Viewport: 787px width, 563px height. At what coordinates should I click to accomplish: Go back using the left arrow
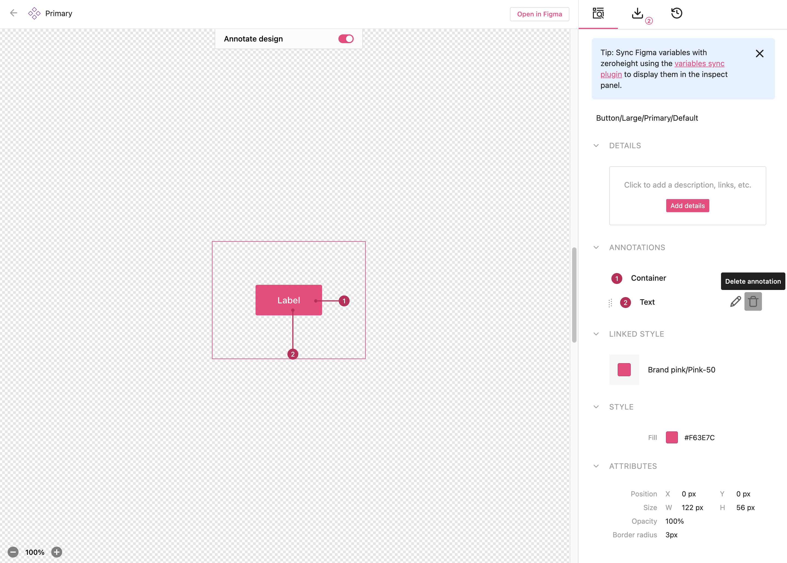pyautogui.click(x=14, y=13)
